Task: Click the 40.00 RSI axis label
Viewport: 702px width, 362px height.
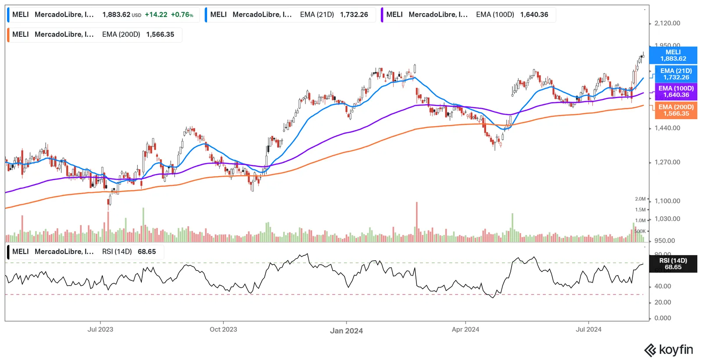Action: (663, 286)
